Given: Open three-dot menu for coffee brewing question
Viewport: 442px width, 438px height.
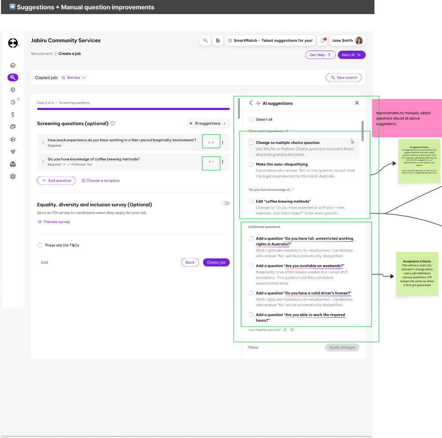Looking at the screenshot, I should click(222, 162).
